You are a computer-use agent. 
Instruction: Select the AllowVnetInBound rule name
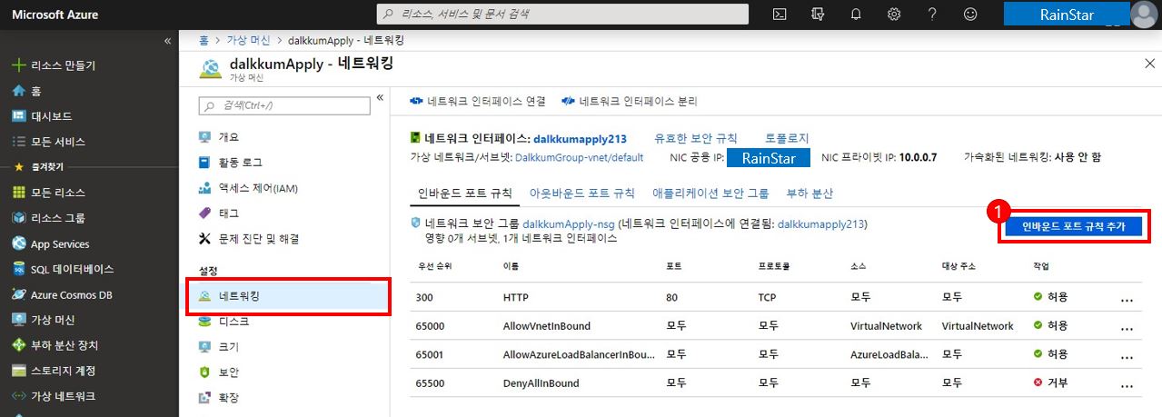[547, 325]
